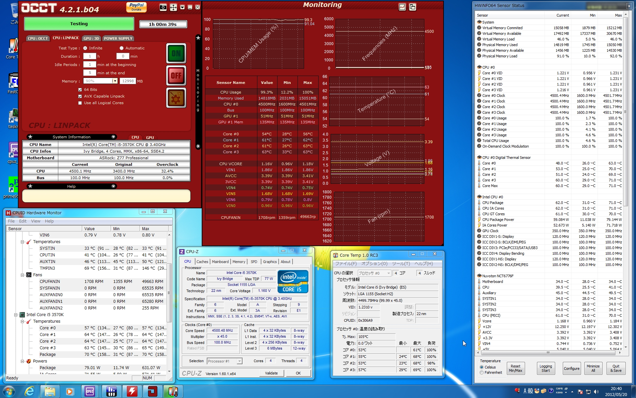Open CPU-Z Processor selection dropdown
636x398 pixels.
239,361
